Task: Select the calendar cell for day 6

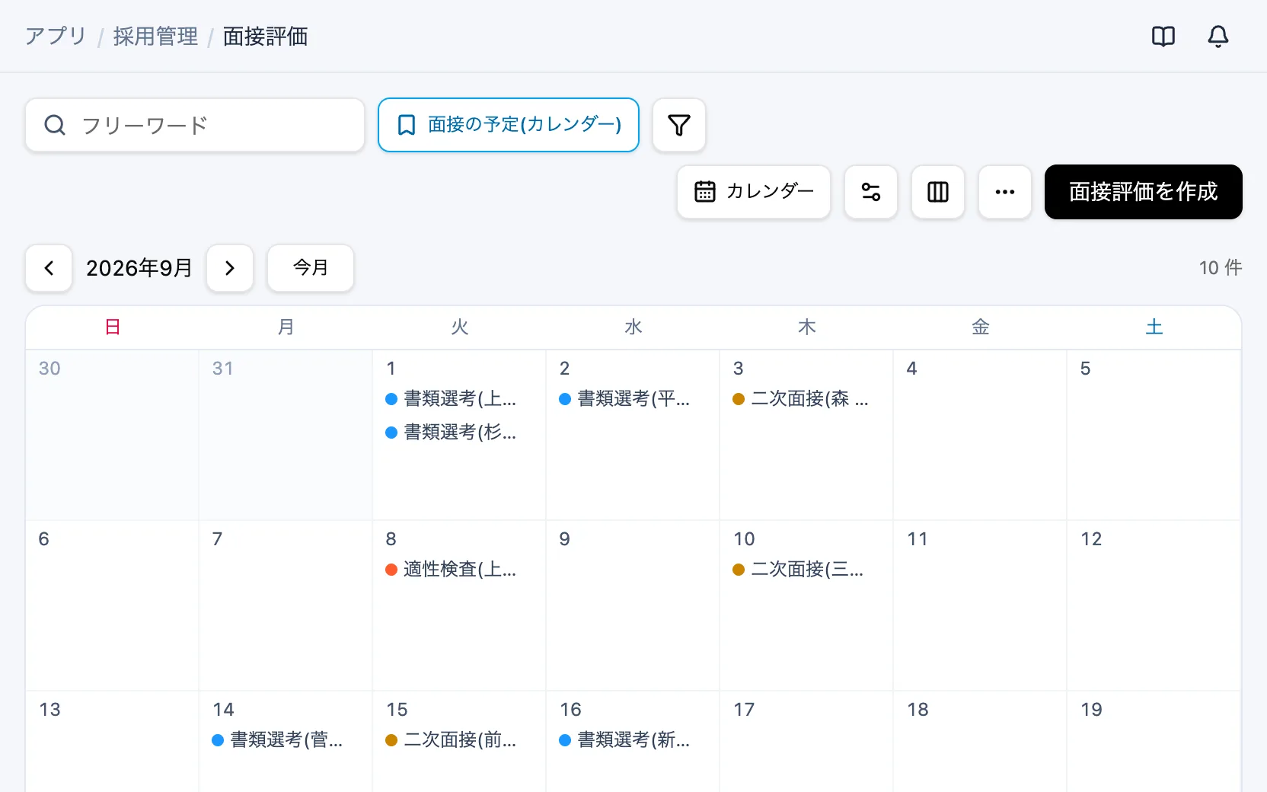Action: 112,606
